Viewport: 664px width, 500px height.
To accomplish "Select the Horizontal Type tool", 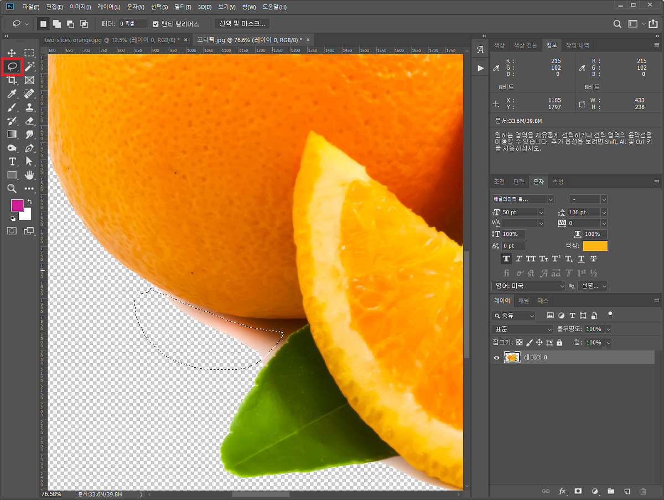I will pos(12,162).
